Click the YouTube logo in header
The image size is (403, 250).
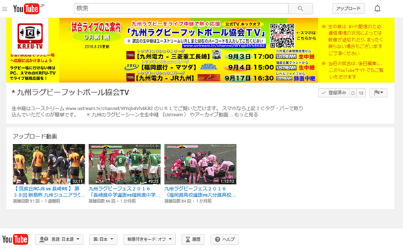coord(26,9)
